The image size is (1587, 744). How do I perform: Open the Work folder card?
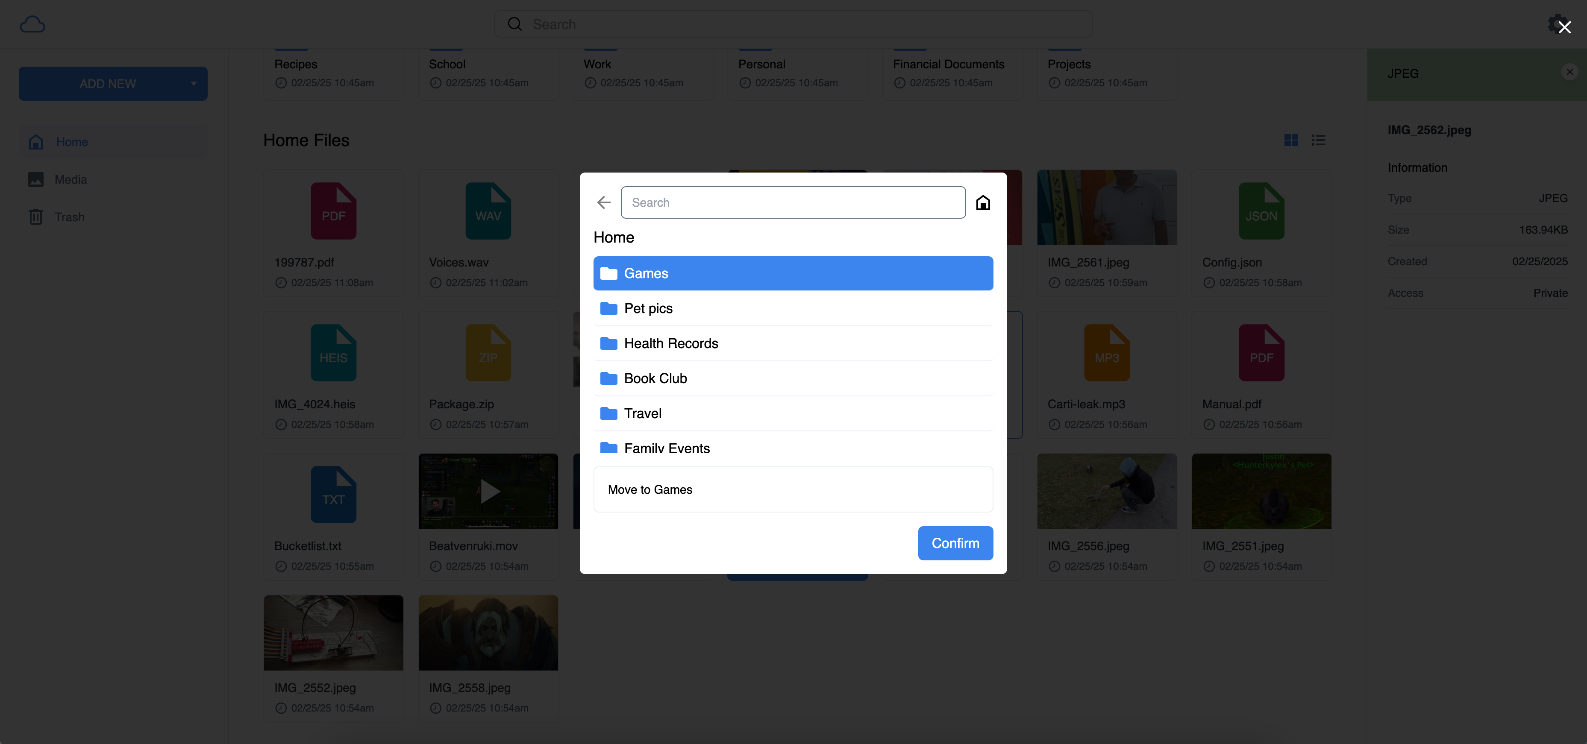(x=643, y=74)
